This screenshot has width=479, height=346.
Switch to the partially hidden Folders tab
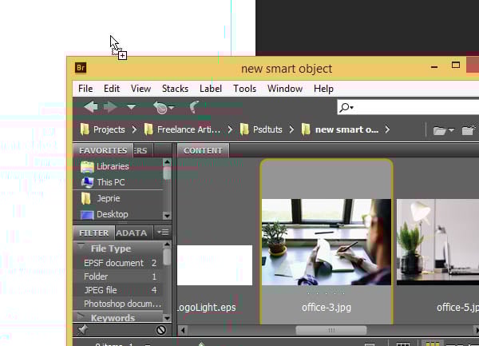click(143, 150)
